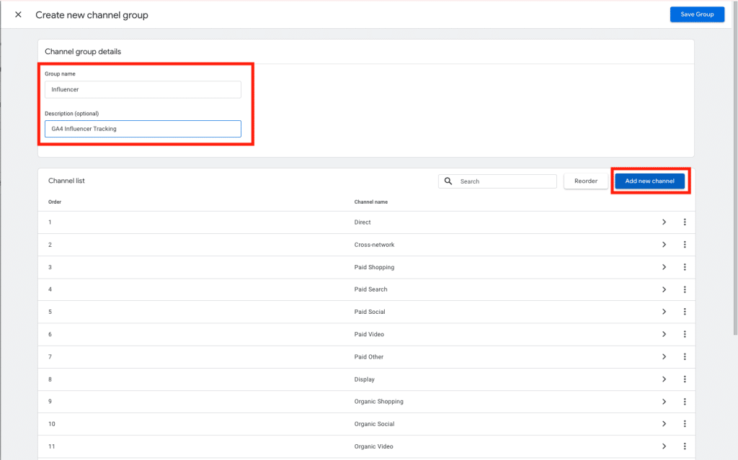Click the Description input field

click(x=142, y=129)
